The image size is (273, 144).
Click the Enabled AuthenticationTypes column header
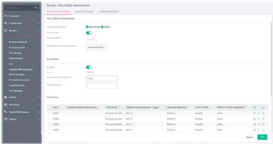pos(81,107)
